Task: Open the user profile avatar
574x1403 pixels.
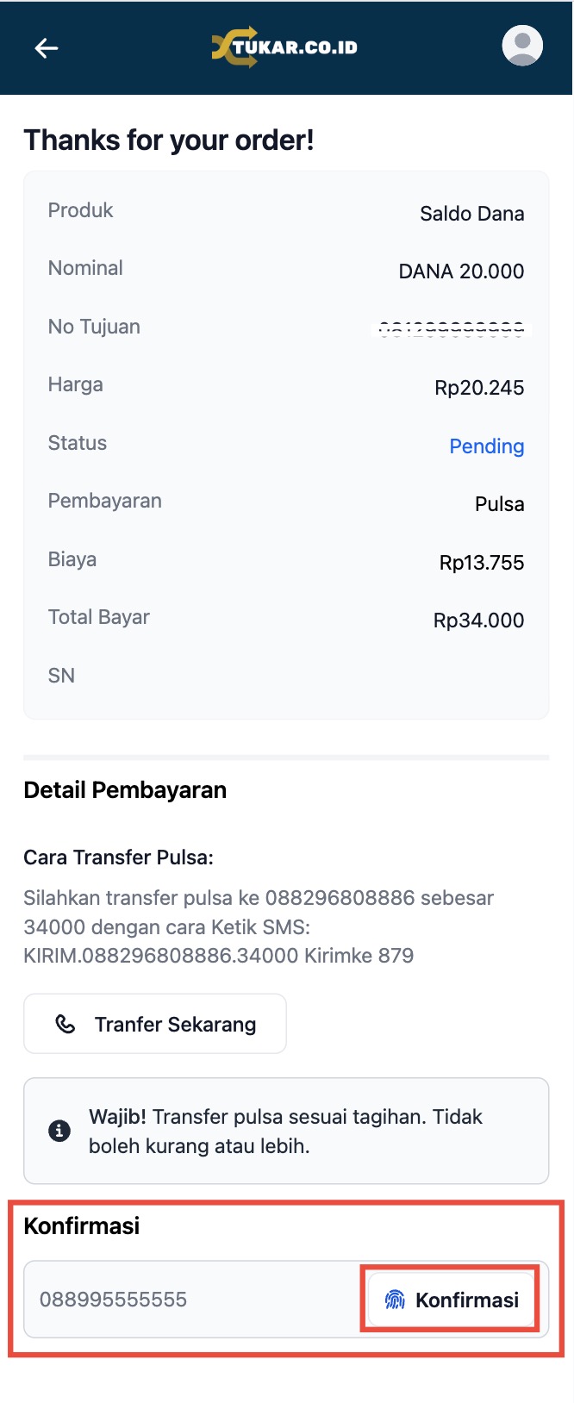Action: 522,46
